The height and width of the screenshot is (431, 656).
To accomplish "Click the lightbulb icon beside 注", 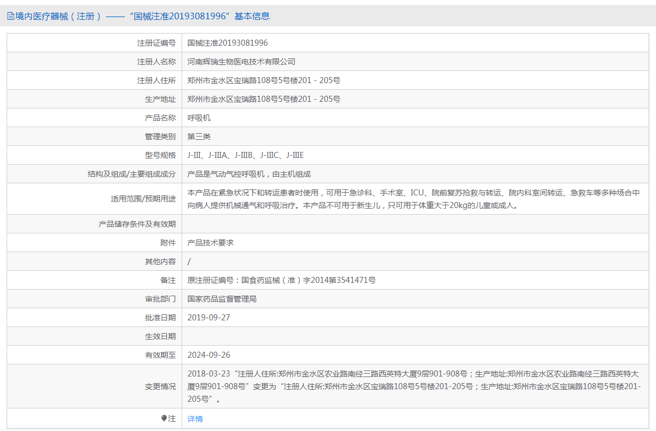I will tap(164, 418).
